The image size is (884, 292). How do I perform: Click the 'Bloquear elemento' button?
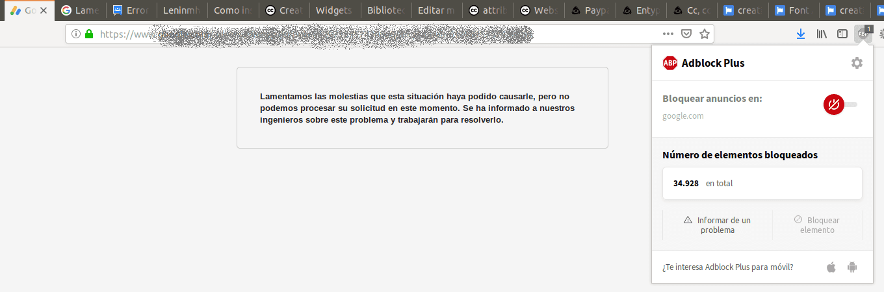click(x=817, y=225)
